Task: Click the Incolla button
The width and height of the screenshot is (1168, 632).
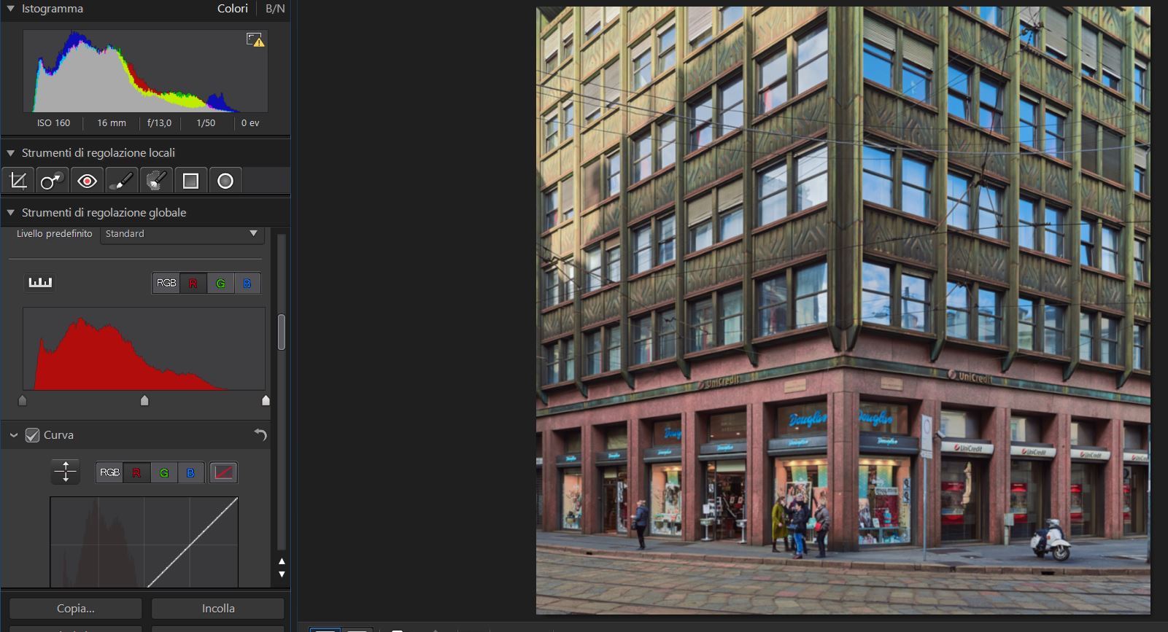Action: point(218,609)
